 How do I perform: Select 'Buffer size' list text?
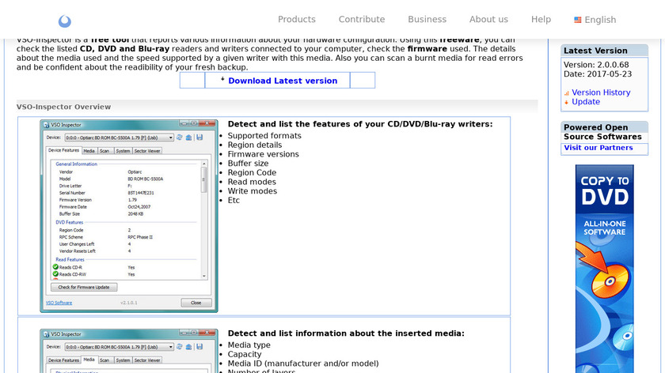coord(248,164)
